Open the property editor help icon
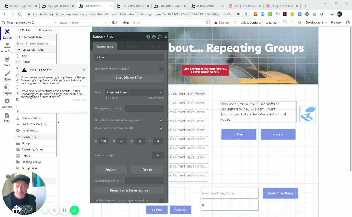 (148, 36)
